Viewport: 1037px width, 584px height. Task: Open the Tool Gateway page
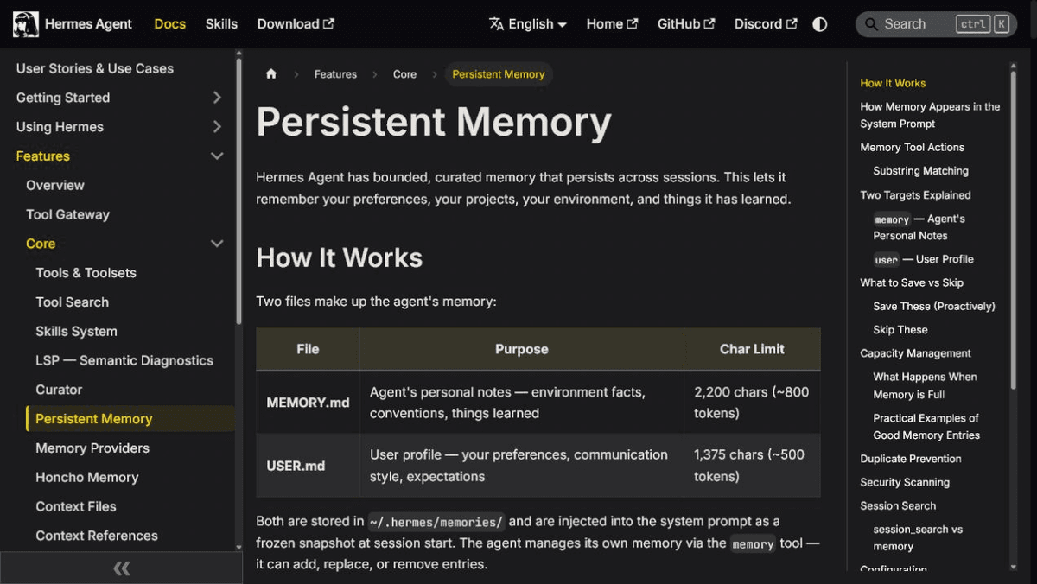coord(67,214)
